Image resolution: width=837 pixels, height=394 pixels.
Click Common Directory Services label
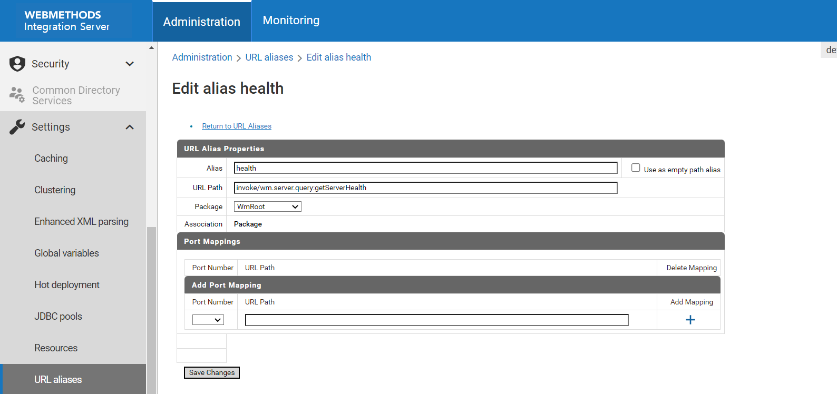[x=76, y=95]
